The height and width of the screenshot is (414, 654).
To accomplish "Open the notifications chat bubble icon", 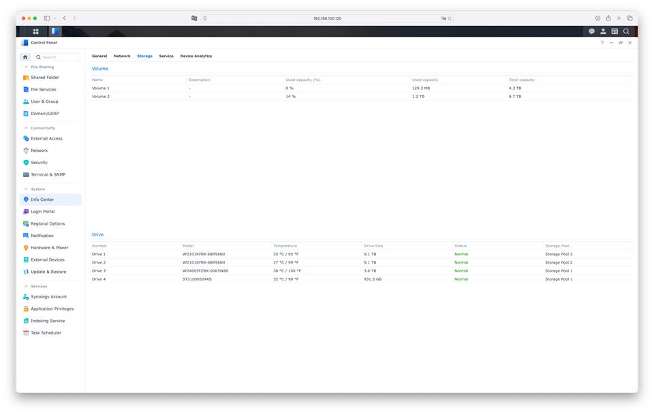I will pos(591,31).
